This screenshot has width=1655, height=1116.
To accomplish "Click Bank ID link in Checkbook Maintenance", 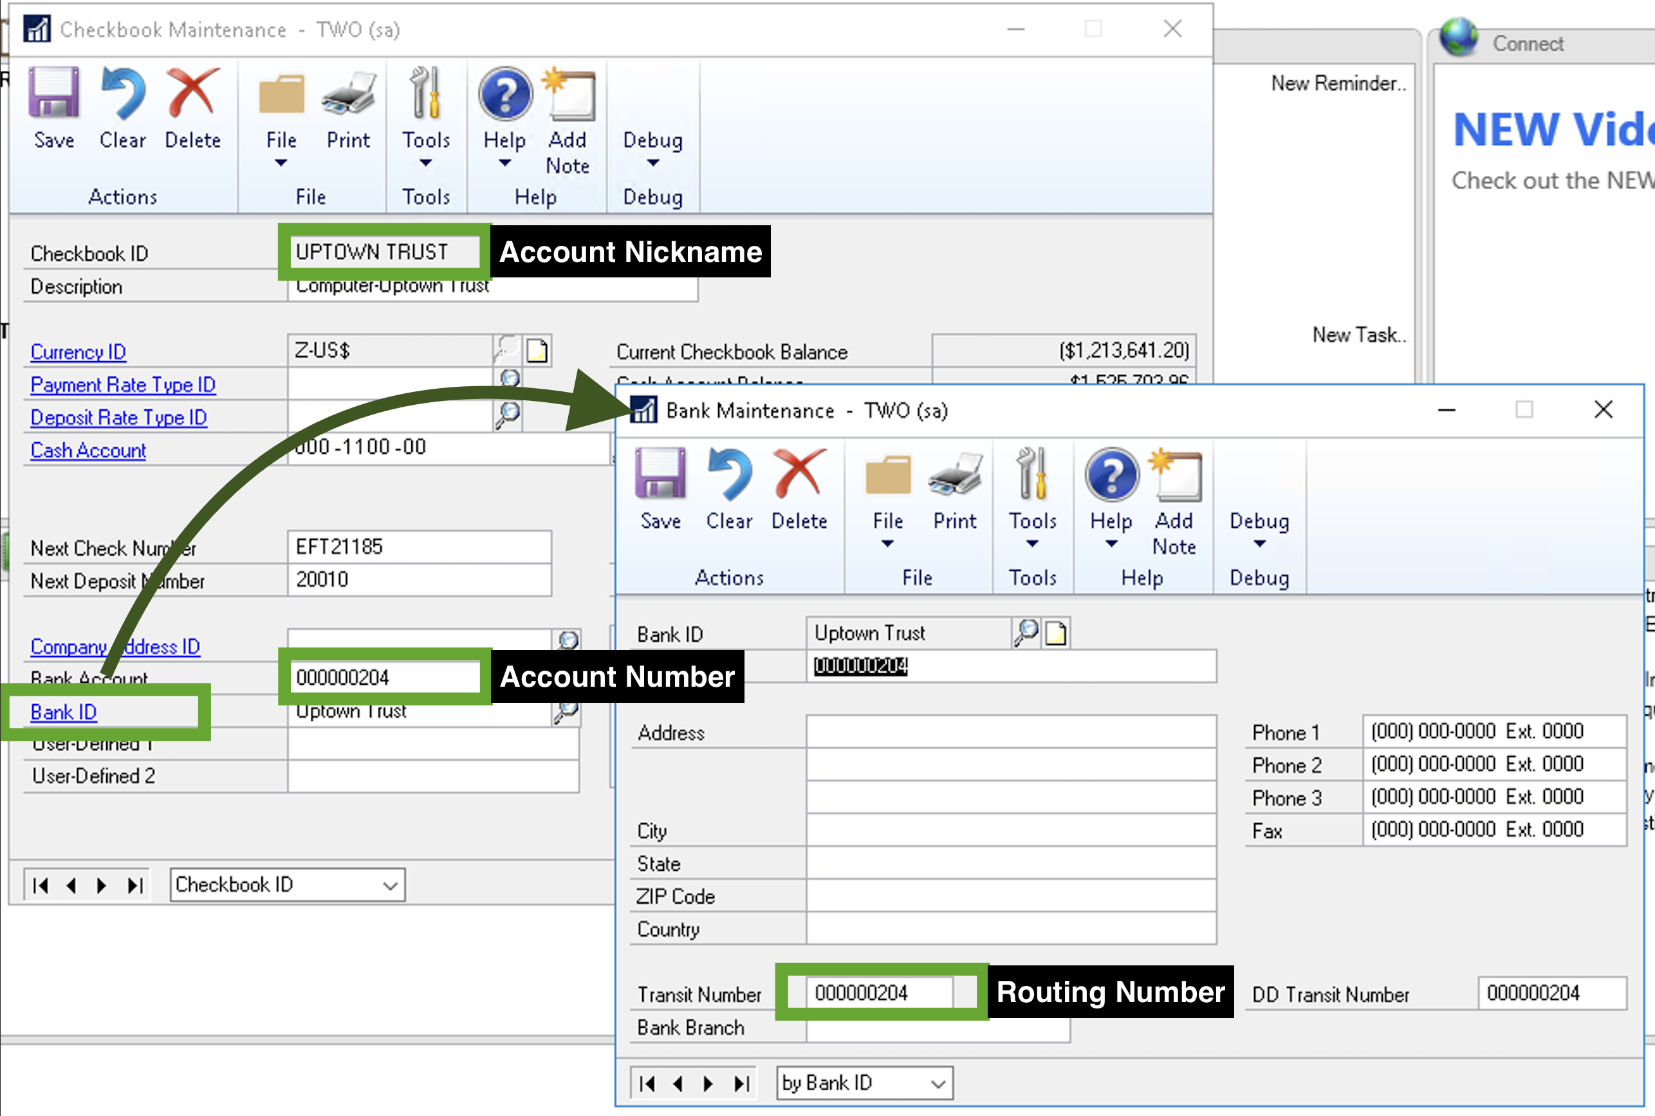I will tap(63, 712).
